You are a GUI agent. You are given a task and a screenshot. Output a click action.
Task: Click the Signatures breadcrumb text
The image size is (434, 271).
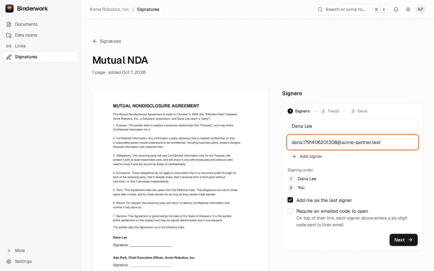148,9
